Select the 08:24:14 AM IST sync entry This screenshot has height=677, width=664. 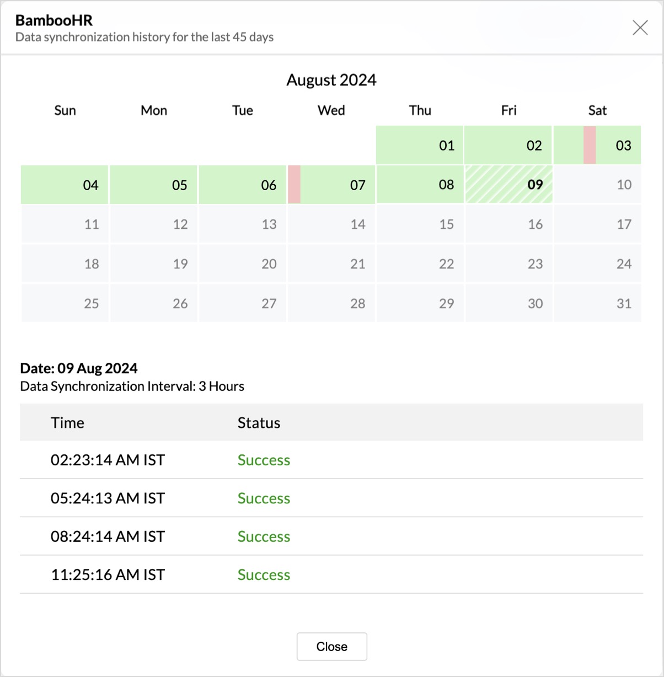pyautogui.click(x=108, y=536)
